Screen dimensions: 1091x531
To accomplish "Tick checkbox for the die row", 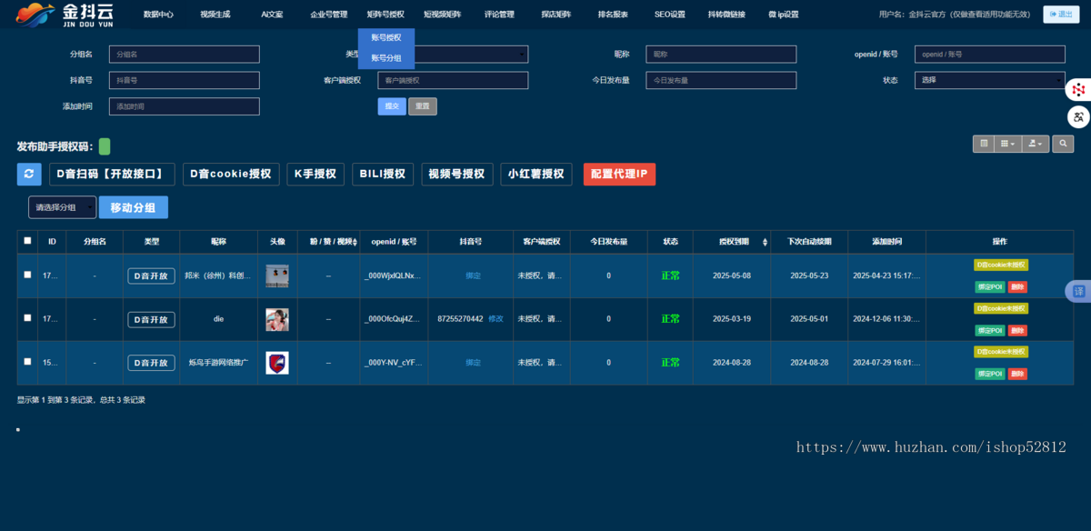I will (x=27, y=318).
